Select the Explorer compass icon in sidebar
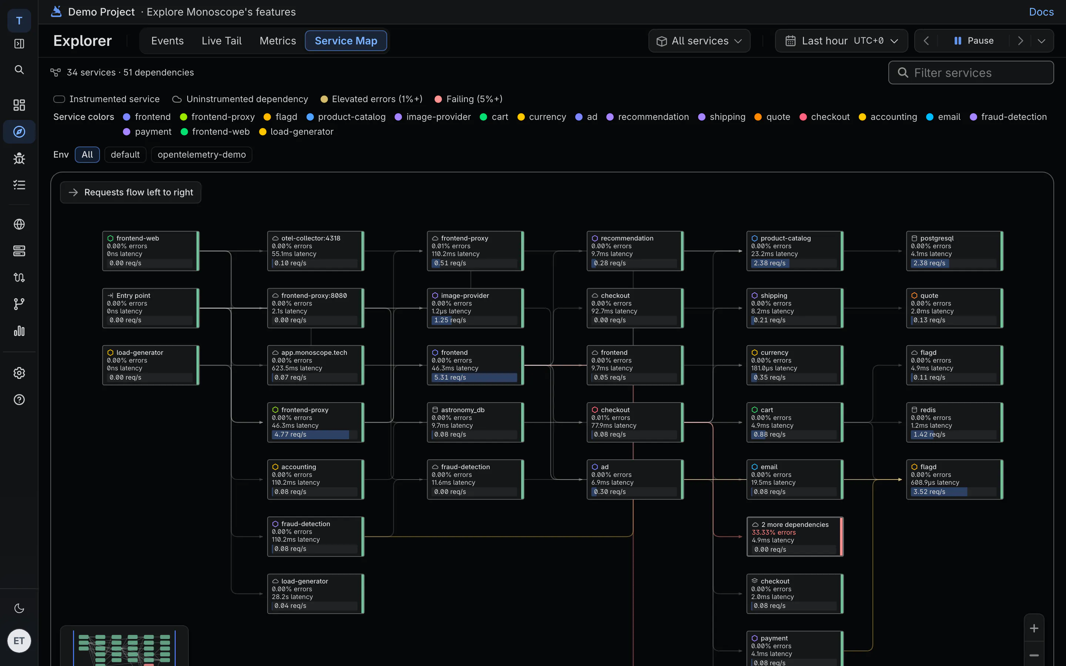The width and height of the screenshot is (1066, 666). click(19, 132)
